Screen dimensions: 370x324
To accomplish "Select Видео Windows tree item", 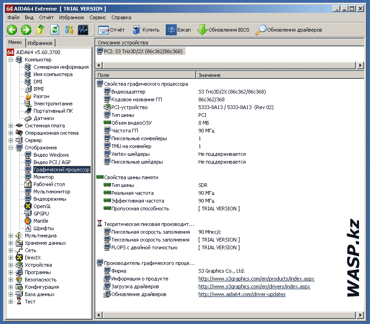I will pyautogui.click(x=51, y=155).
